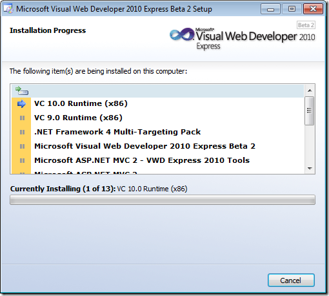The height and width of the screenshot is (296, 329).
Task: Click the Cancel button
Action: click(291, 280)
